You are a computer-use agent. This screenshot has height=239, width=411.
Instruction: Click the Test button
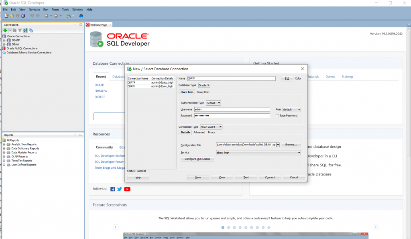pyautogui.click(x=246, y=178)
